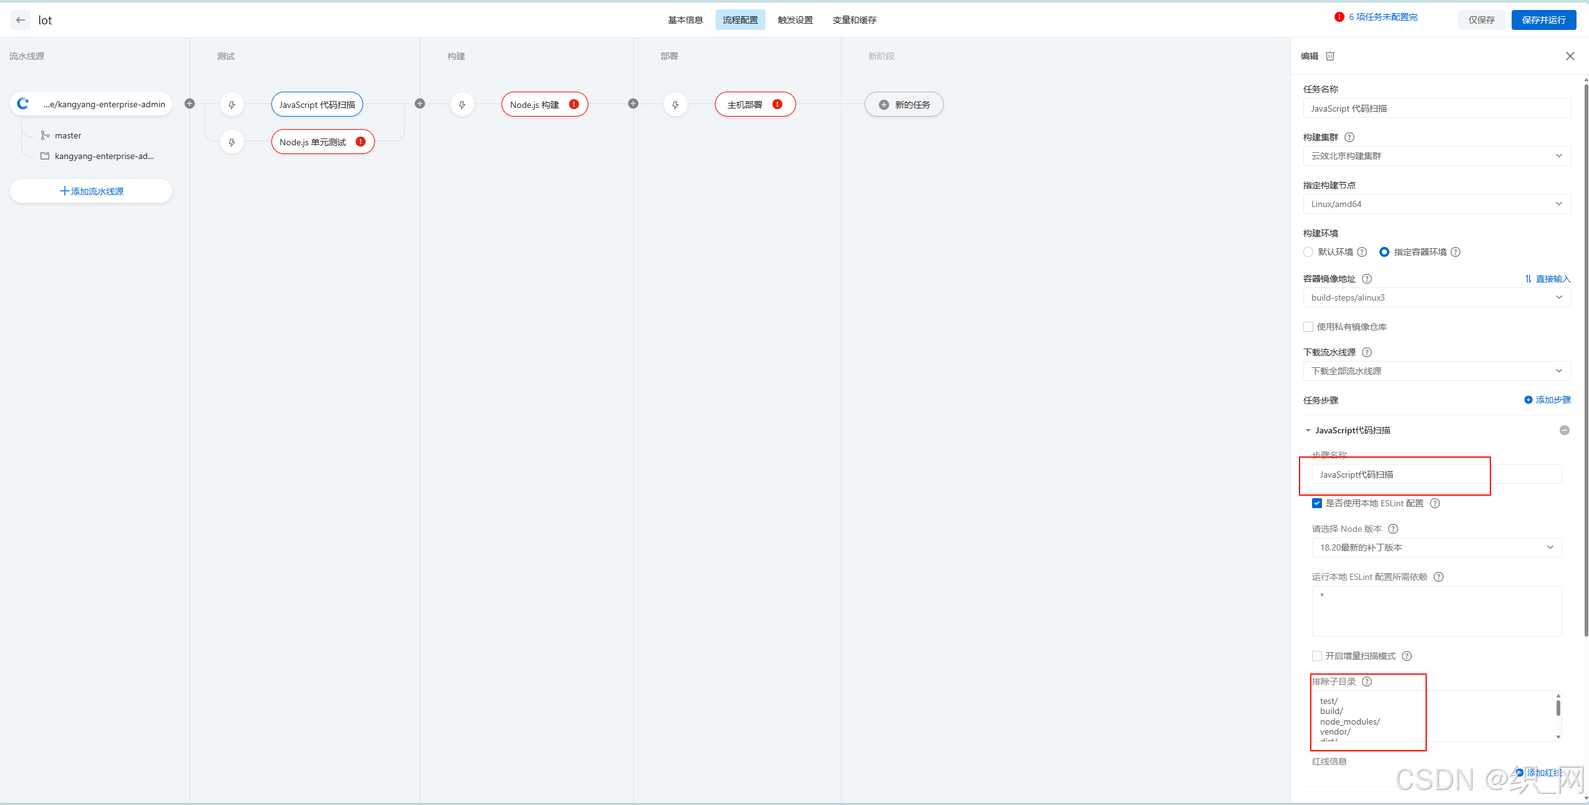The height and width of the screenshot is (805, 1589).
Task: Select the 默认环境 radio button
Action: tap(1308, 252)
